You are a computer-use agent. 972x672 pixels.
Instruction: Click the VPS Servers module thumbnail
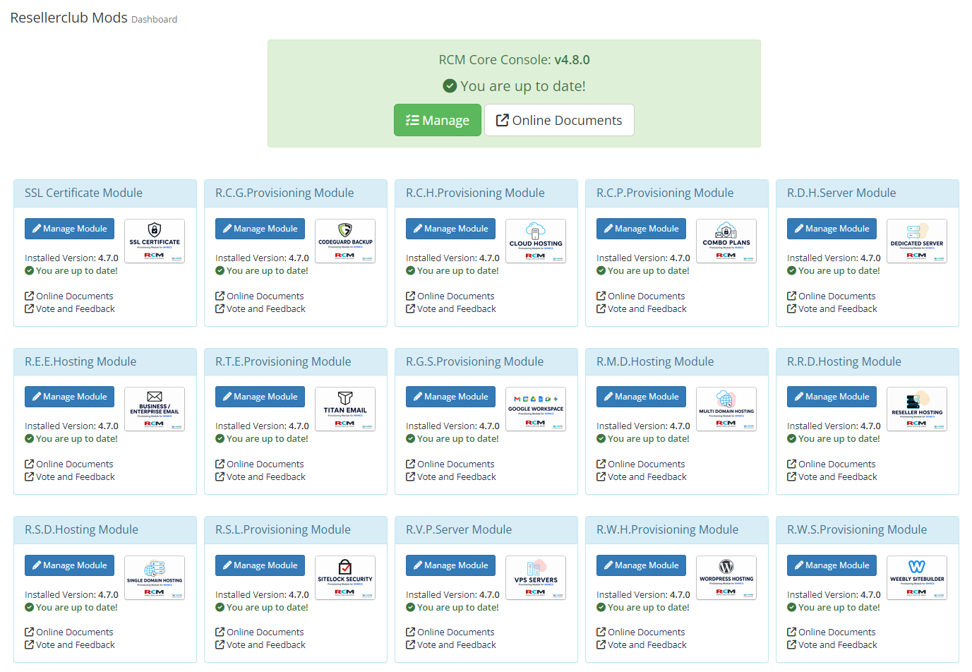536,577
